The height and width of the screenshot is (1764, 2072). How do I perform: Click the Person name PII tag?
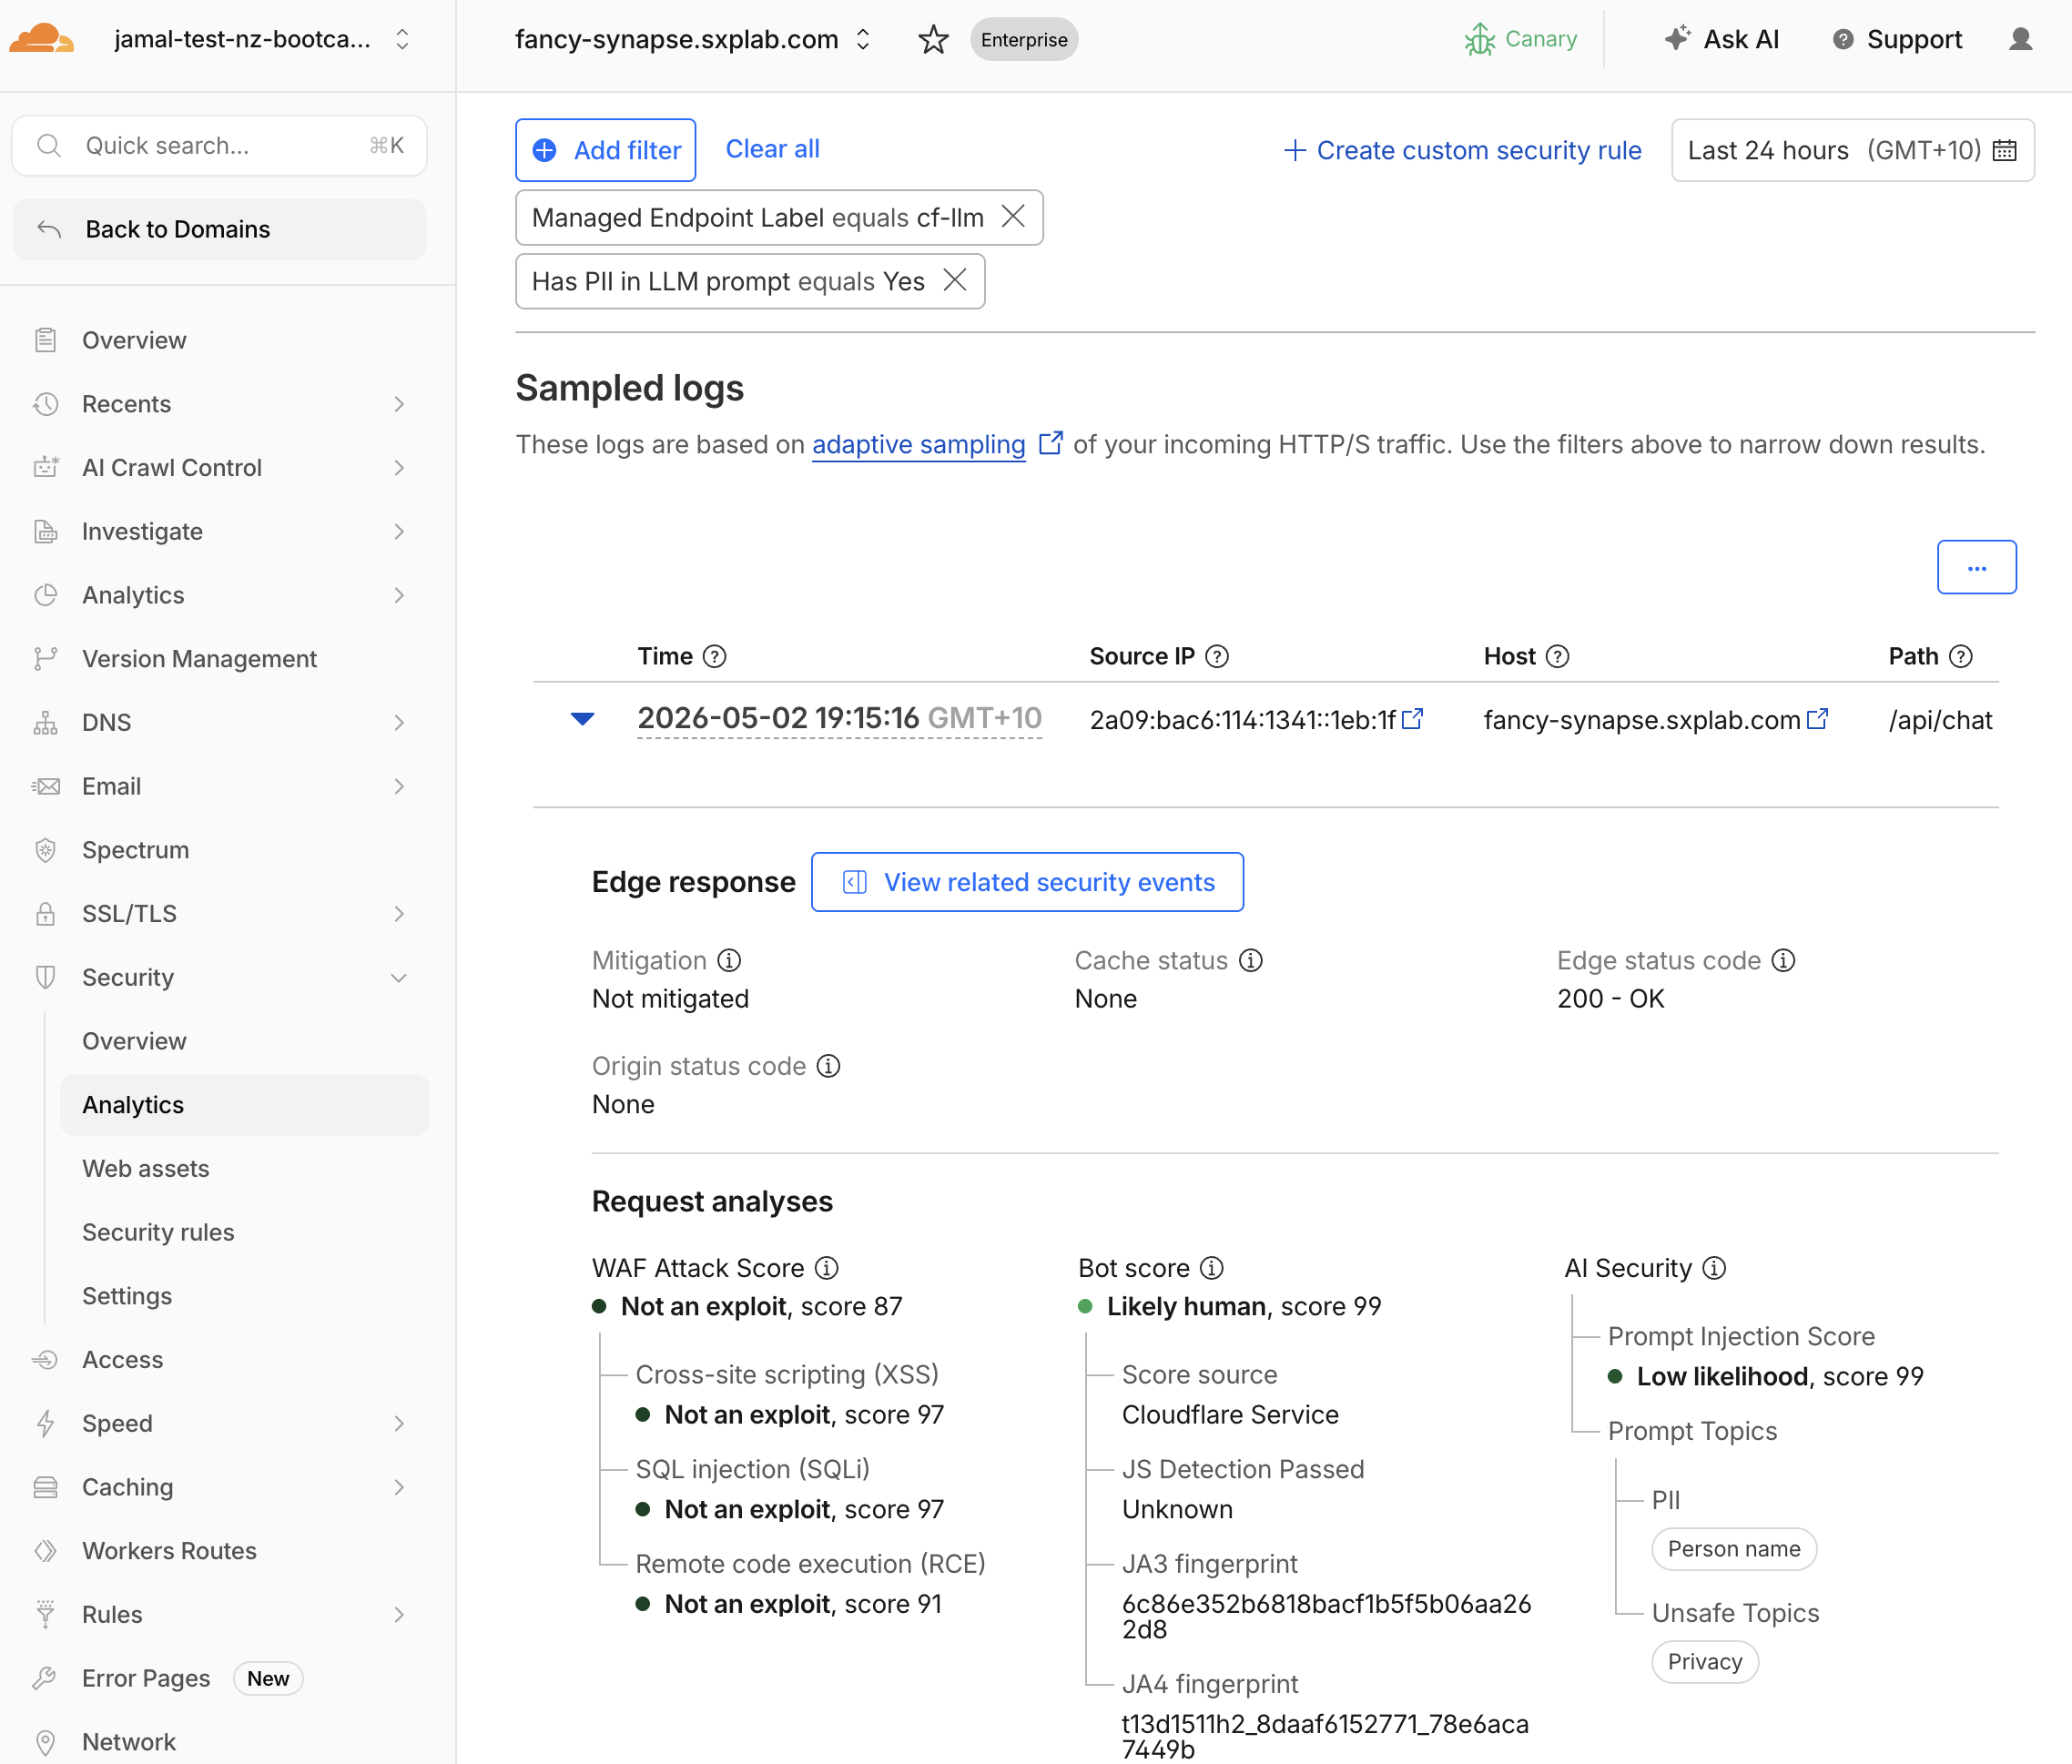1734,1549
